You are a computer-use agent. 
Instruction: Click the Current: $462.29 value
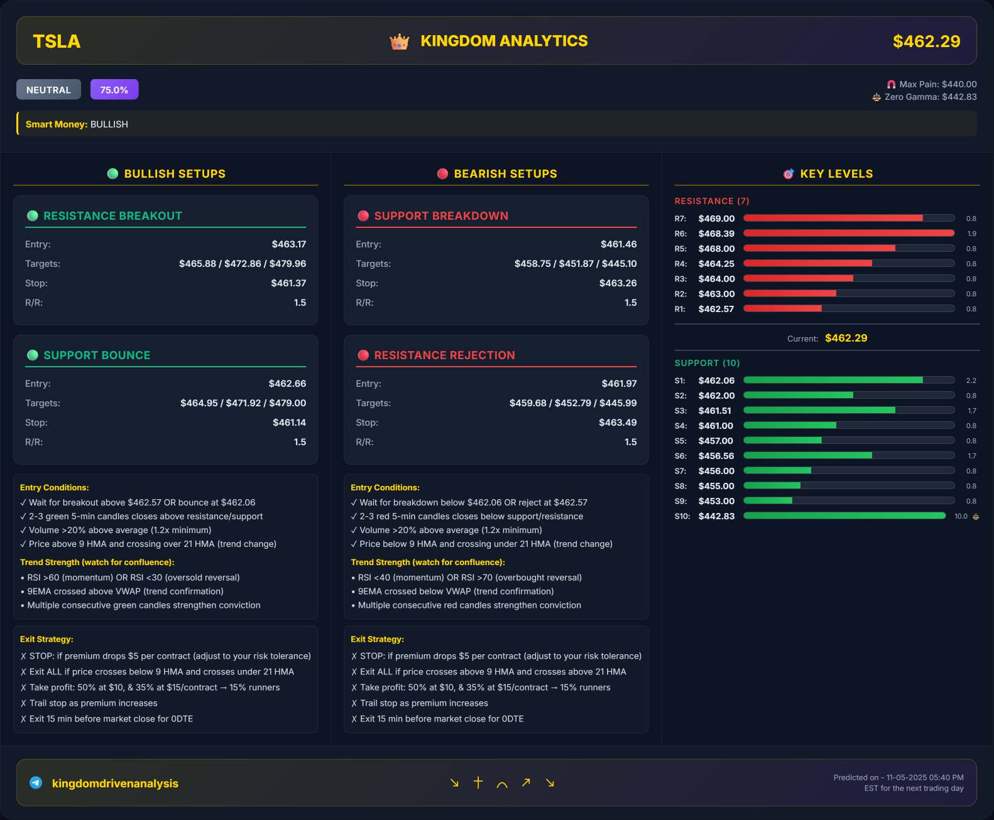point(846,338)
